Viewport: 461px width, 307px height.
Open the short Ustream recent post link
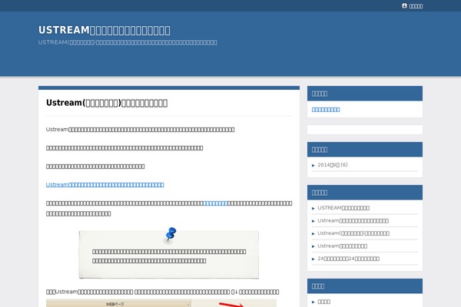coord(342,246)
